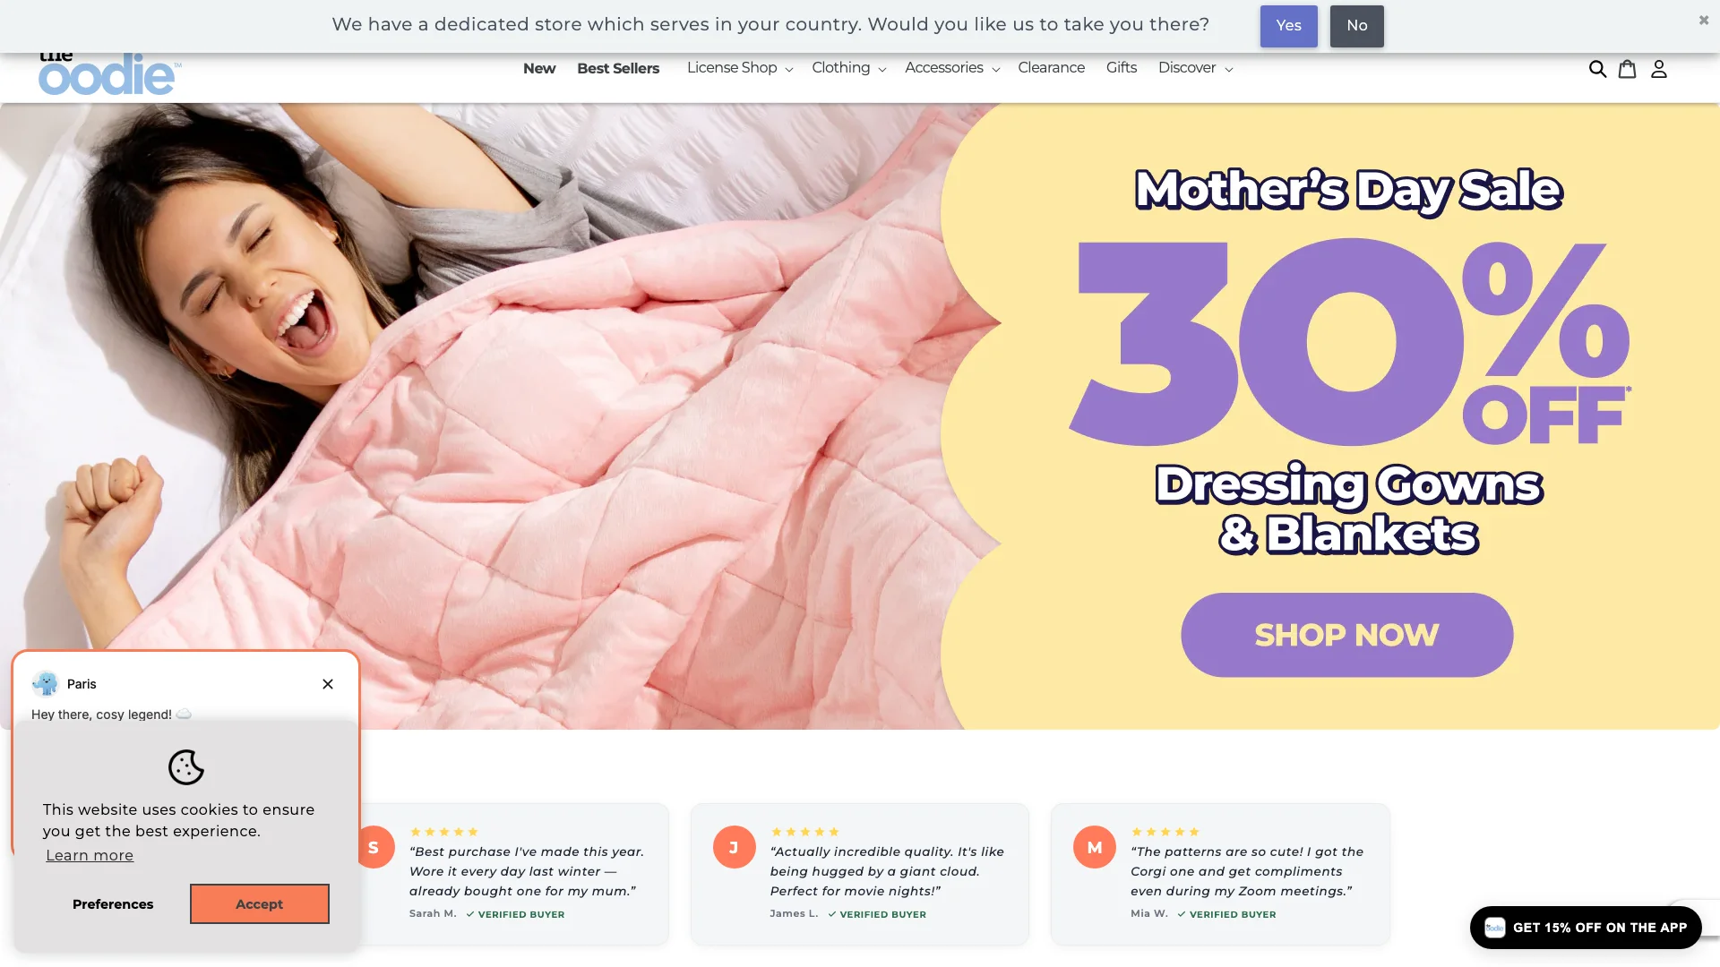Go to the Clearance section
The height and width of the screenshot is (967, 1720).
click(x=1051, y=68)
